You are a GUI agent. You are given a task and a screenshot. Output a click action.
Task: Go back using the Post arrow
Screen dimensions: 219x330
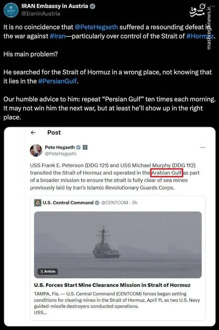(33, 132)
